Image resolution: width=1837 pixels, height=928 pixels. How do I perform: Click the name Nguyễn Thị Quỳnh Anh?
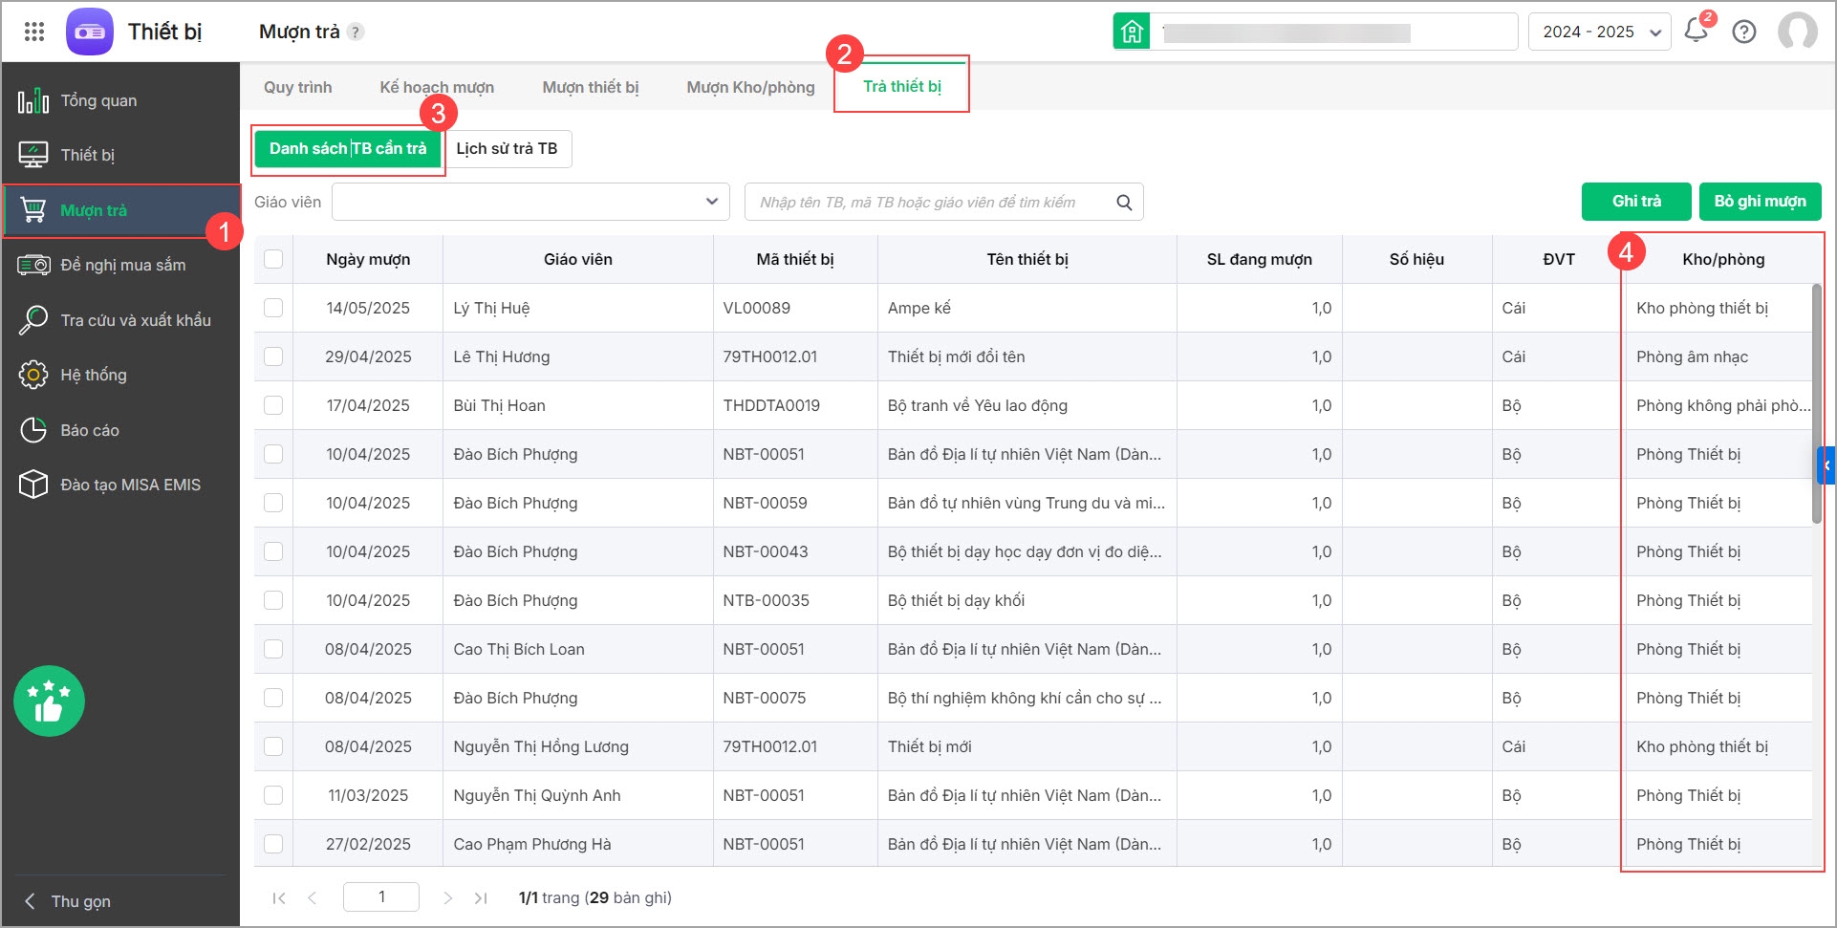[537, 795]
